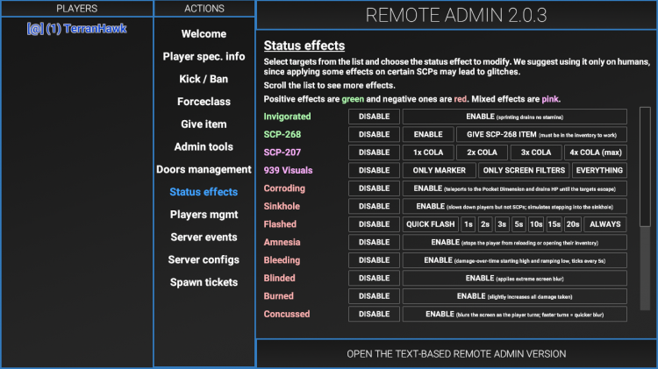
Task: Open the Welcome menu entry
Action: [204, 34]
